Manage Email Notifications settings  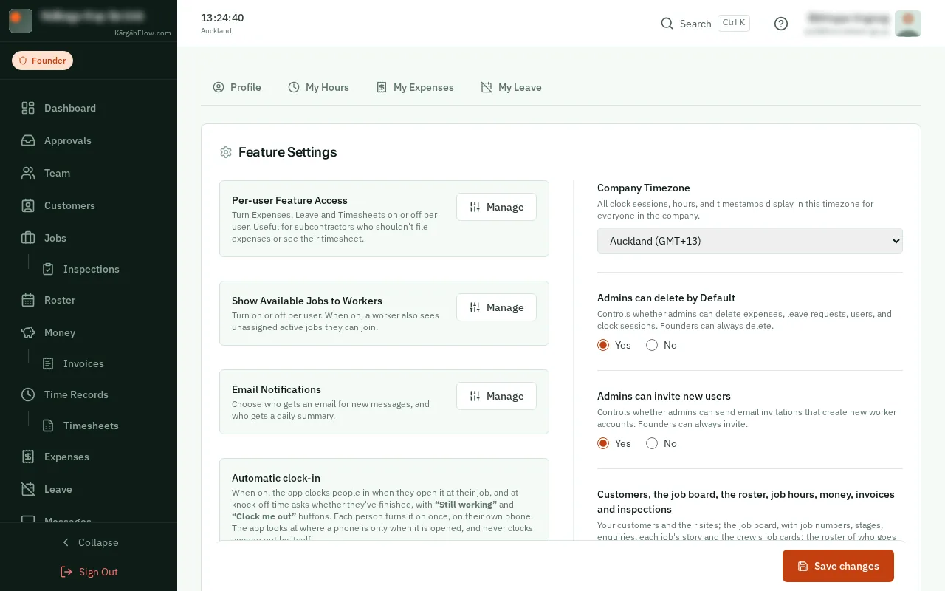tap(496, 396)
